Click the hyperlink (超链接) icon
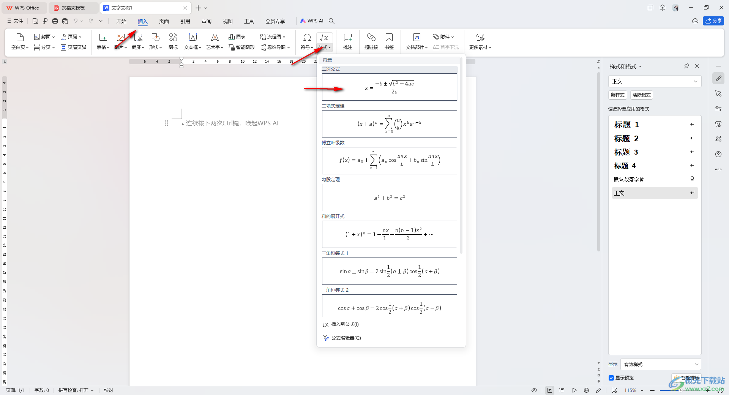The height and width of the screenshot is (395, 729). (371, 38)
